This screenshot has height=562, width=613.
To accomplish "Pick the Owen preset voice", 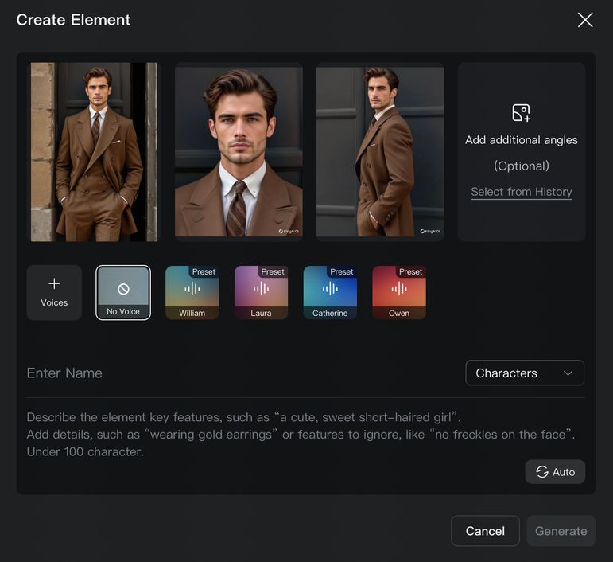I will point(399,292).
